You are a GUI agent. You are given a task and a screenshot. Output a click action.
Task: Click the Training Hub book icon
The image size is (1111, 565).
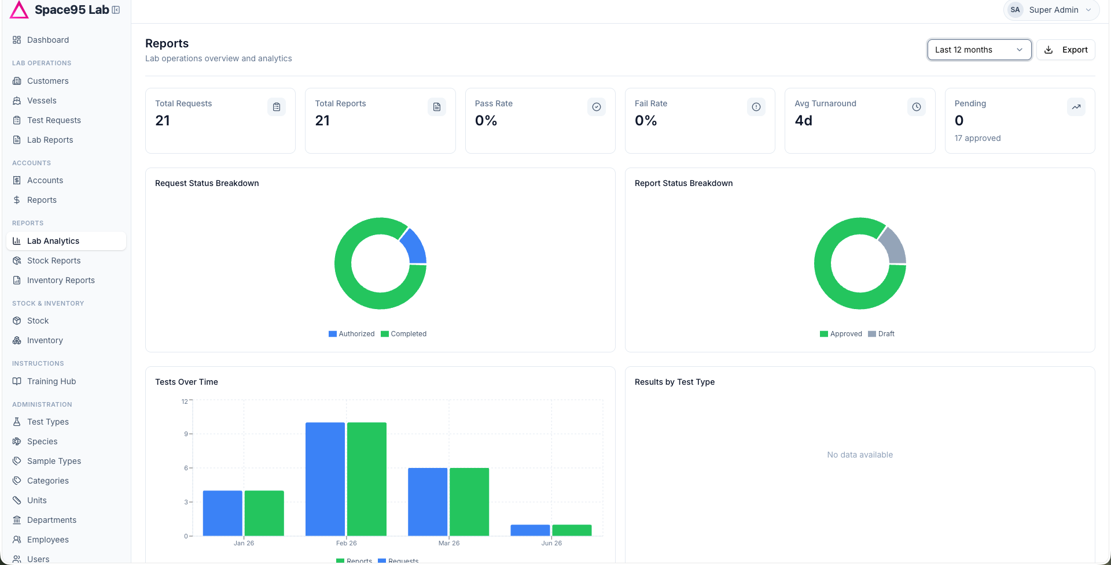tap(17, 381)
